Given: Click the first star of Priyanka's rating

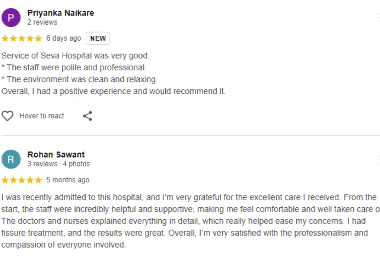Looking at the screenshot, I should click(6, 38).
